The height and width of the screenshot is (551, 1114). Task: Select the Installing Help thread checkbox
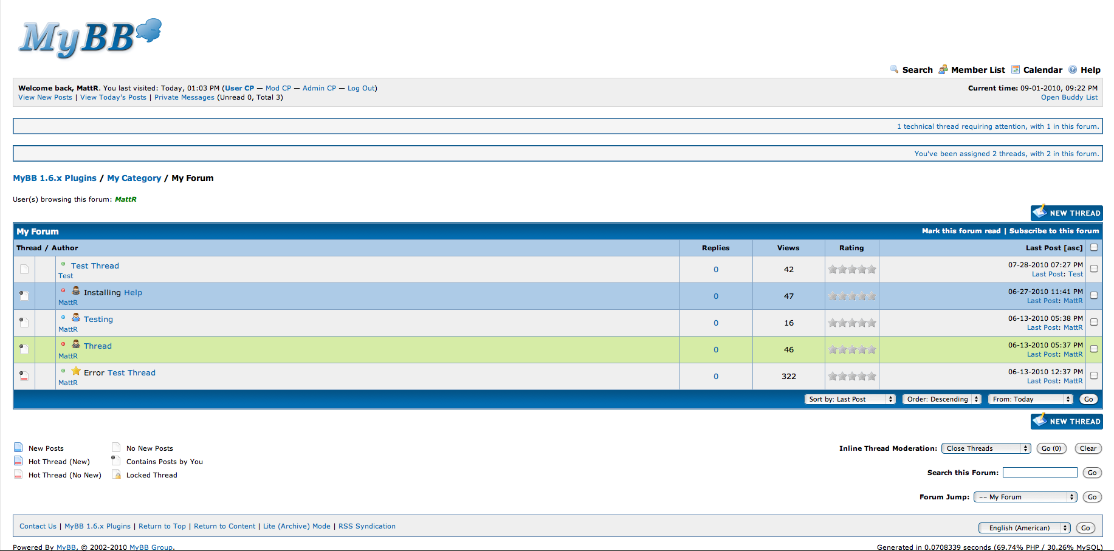coord(1094,295)
